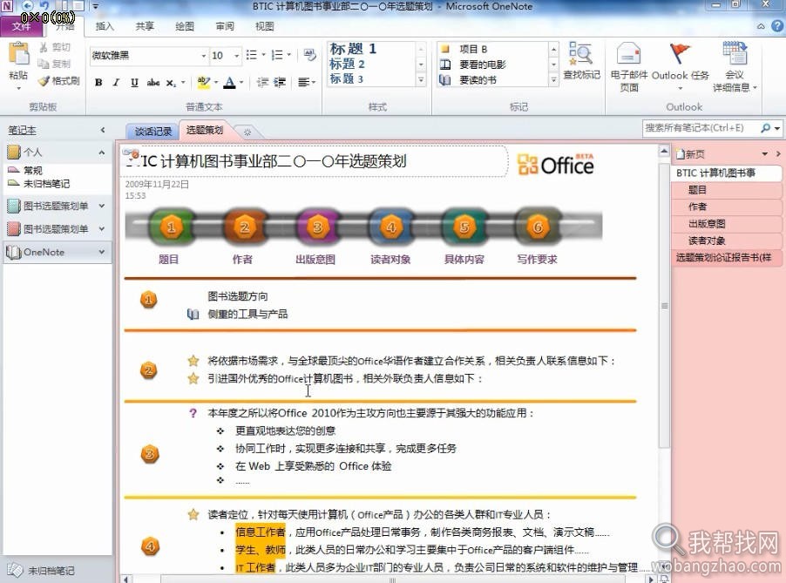Switch to the 绘图 ribbon tab

185,26
